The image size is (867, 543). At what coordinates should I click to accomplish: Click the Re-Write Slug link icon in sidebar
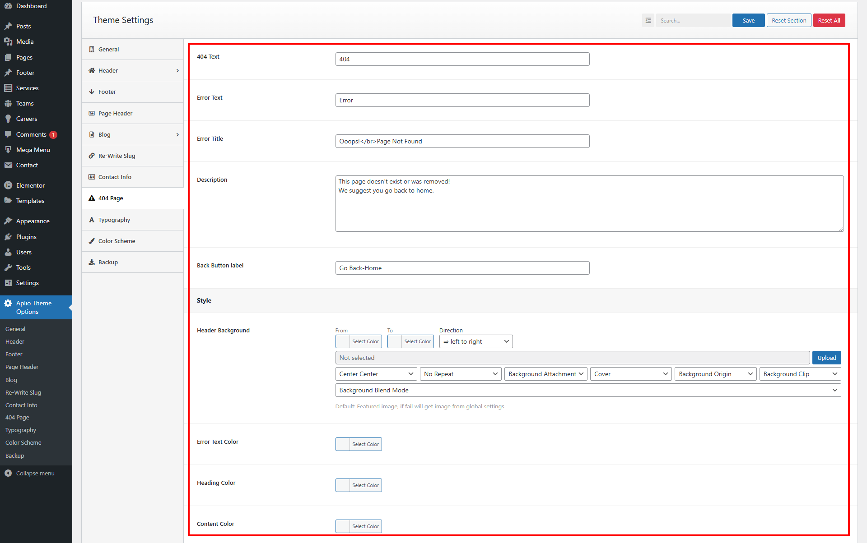pos(93,155)
